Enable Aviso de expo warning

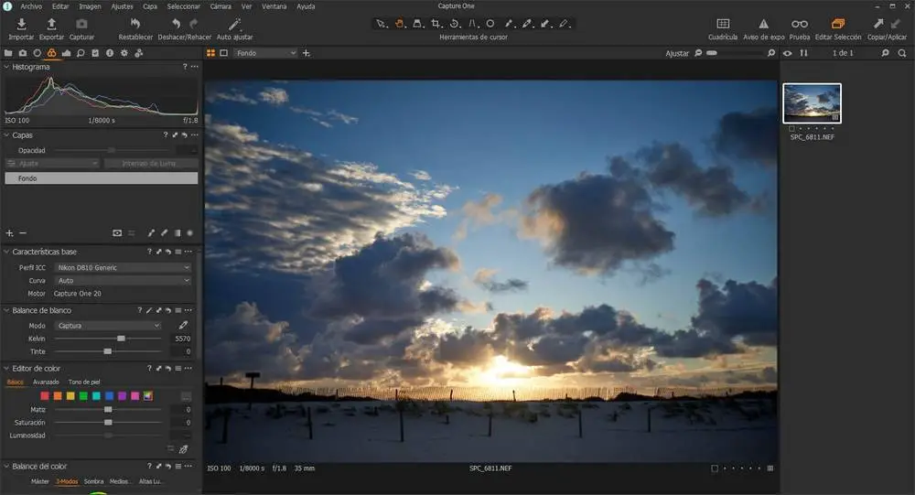[x=764, y=24]
